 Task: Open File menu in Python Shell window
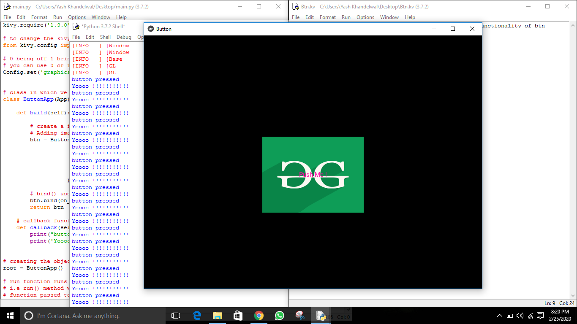(x=76, y=37)
